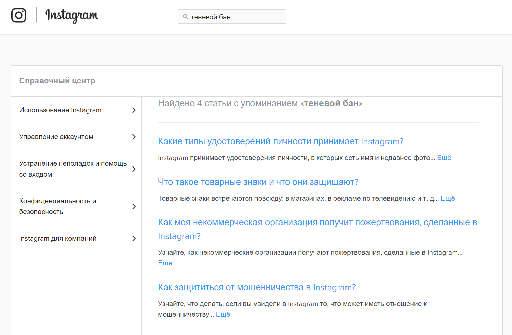512x335 pixels.
Task: Open the «Instagram для компаний» menu item
Action: (x=58, y=238)
